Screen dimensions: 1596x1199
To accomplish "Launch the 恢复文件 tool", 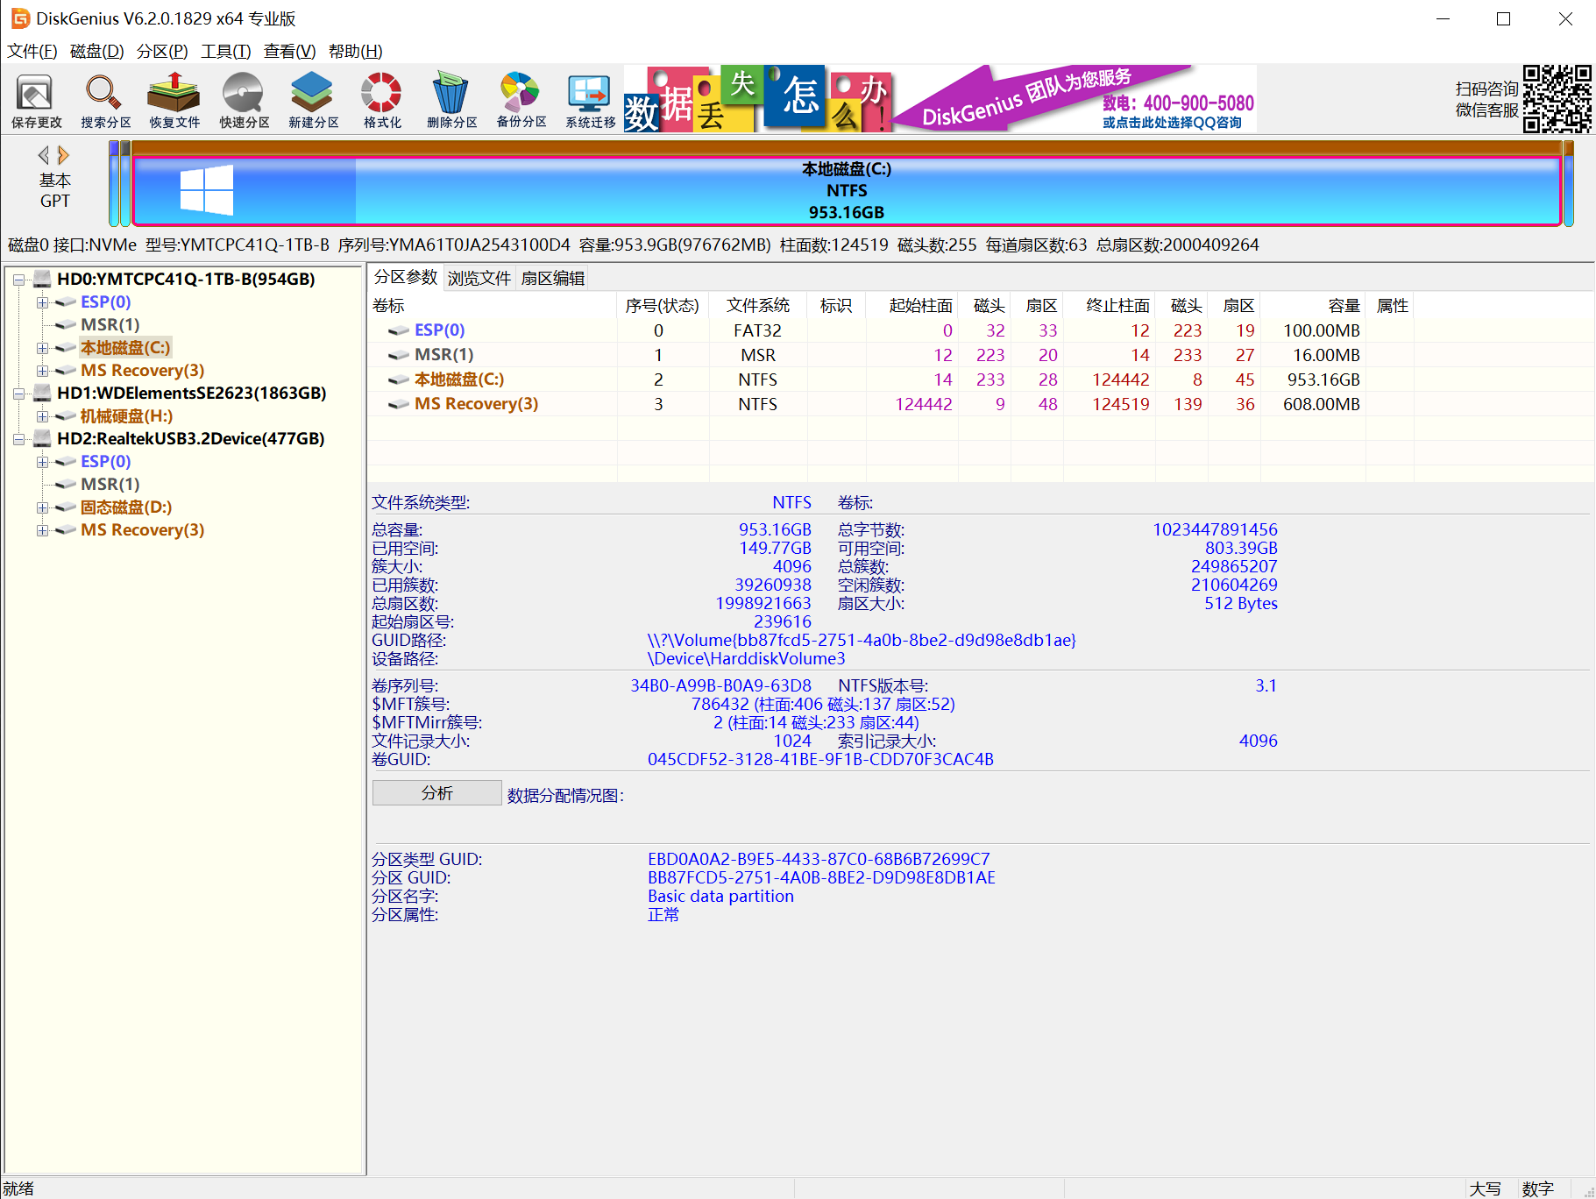I will 174,100.
